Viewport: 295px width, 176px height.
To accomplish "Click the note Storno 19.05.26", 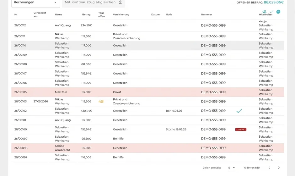I will click(176, 129).
